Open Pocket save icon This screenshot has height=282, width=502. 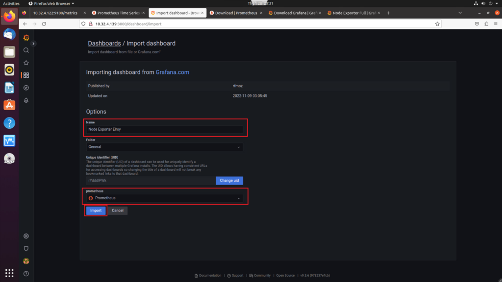click(x=477, y=24)
